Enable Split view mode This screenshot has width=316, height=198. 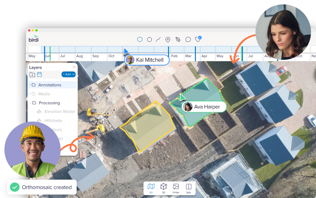(x=188, y=187)
